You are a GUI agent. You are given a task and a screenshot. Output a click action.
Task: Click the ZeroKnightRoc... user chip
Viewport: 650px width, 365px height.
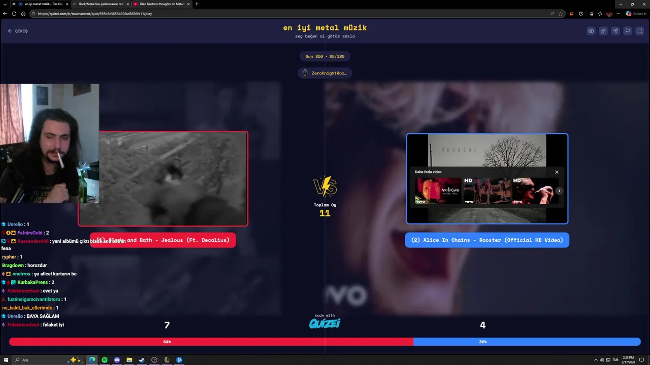pos(325,73)
